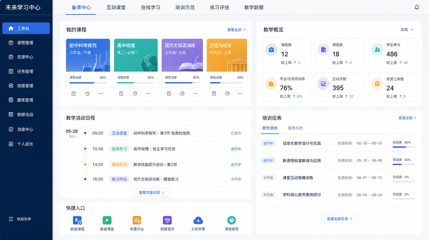Open the 高中地理 course thumbnail
Screen dimensions: 429x240
136,55
